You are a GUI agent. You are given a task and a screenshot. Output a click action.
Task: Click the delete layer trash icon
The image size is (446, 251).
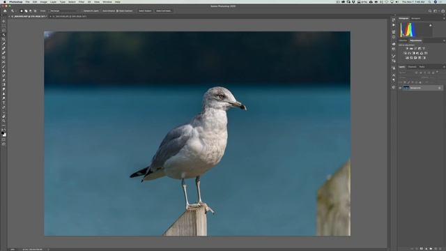[x=440, y=249]
